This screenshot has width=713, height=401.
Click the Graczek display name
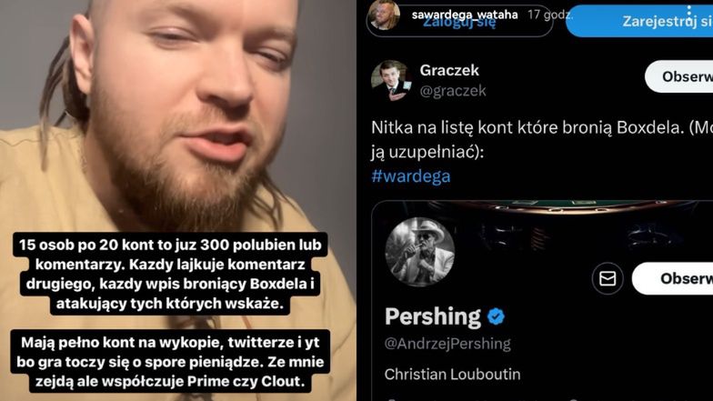coord(449,70)
